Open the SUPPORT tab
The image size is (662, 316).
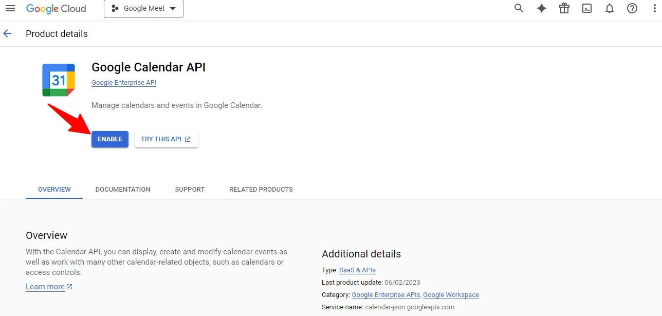190,190
